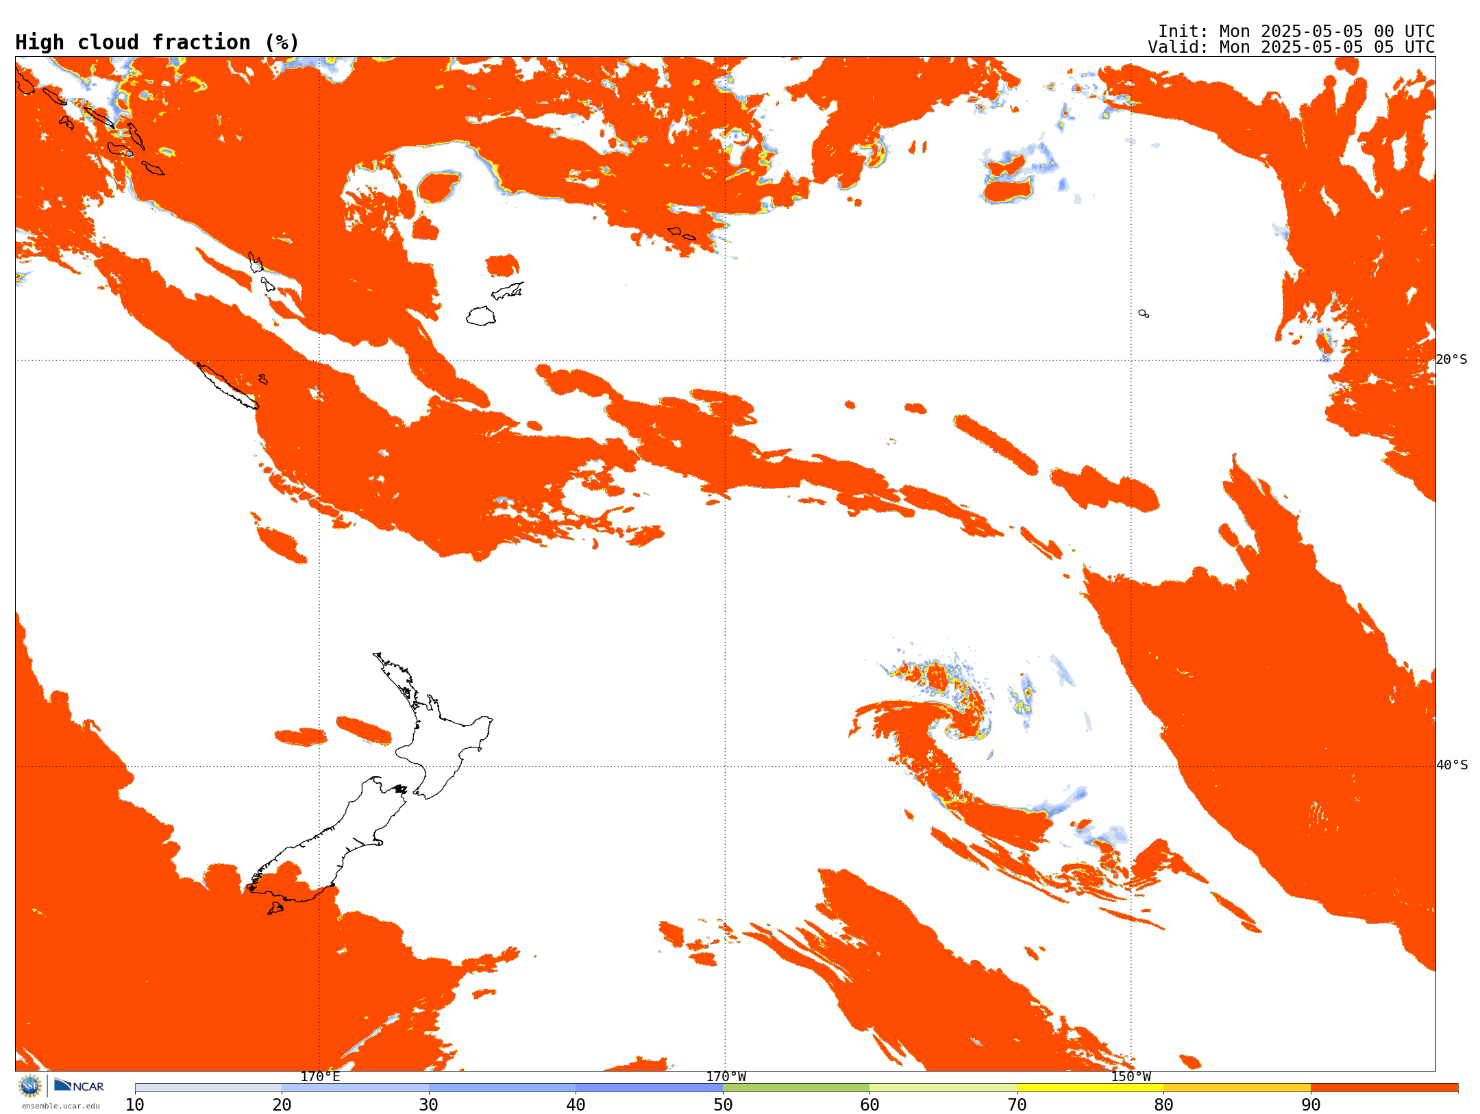Viewport: 1480px width, 1114px height.
Task: Click the colorbar tick label 30
Action: pos(429,1105)
